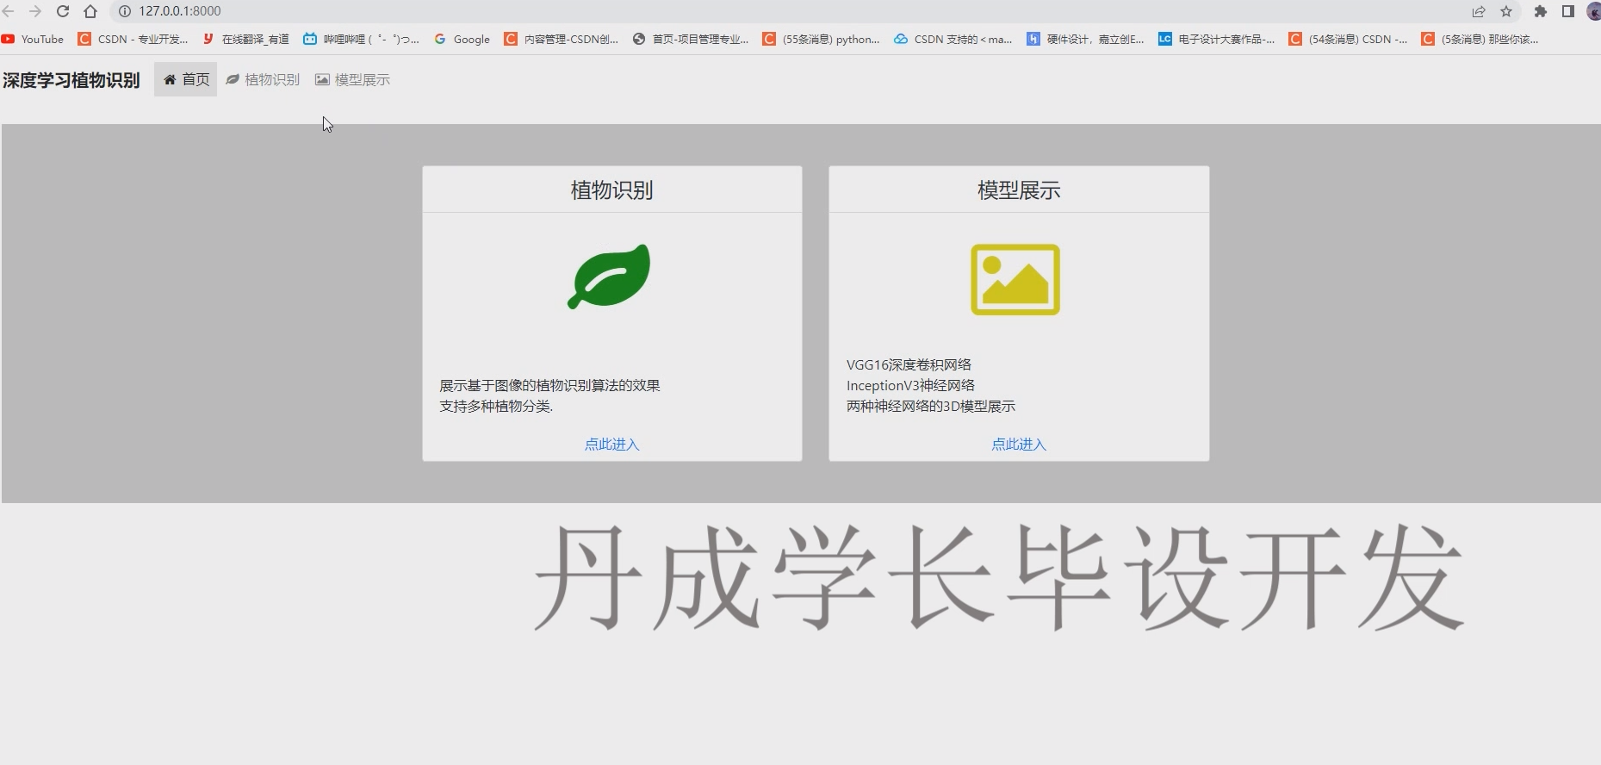Image resolution: width=1601 pixels, height=765 pixels.
Task: Click the address bar URL 127.0.0.1:8000
Action: [x=180, y=11]
